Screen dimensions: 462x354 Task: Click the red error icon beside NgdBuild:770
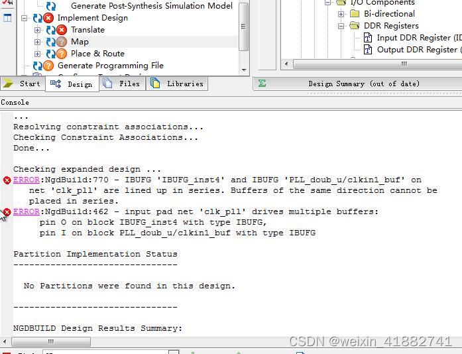click(7, 180)
